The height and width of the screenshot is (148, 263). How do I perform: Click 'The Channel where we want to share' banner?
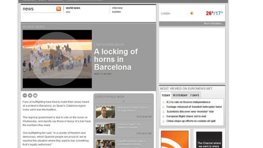pyautogui.click(x=209, y=139)
